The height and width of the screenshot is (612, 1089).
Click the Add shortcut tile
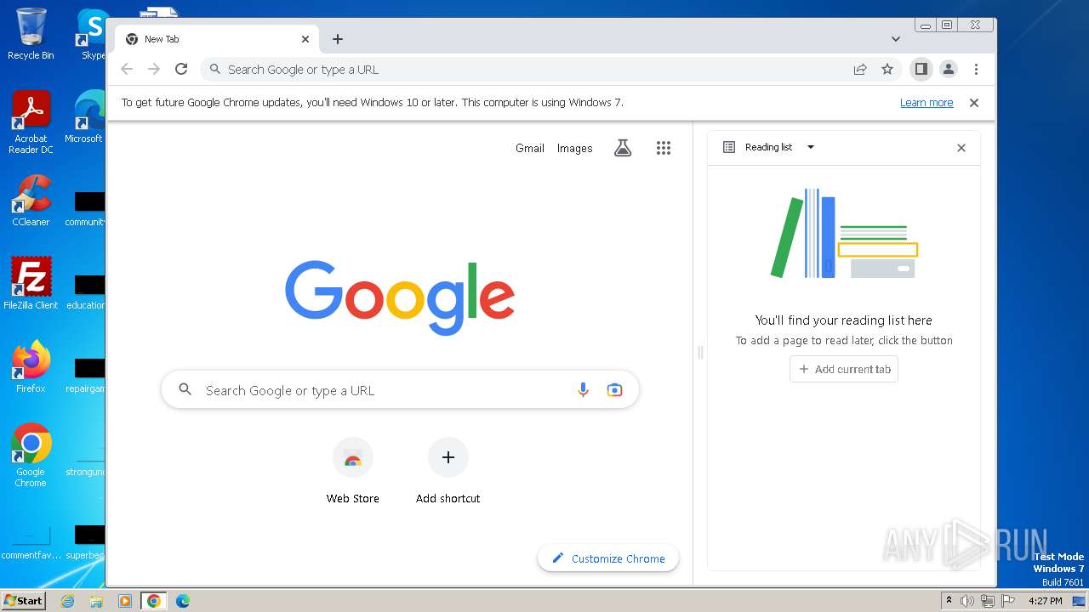(x=448, y=471)
